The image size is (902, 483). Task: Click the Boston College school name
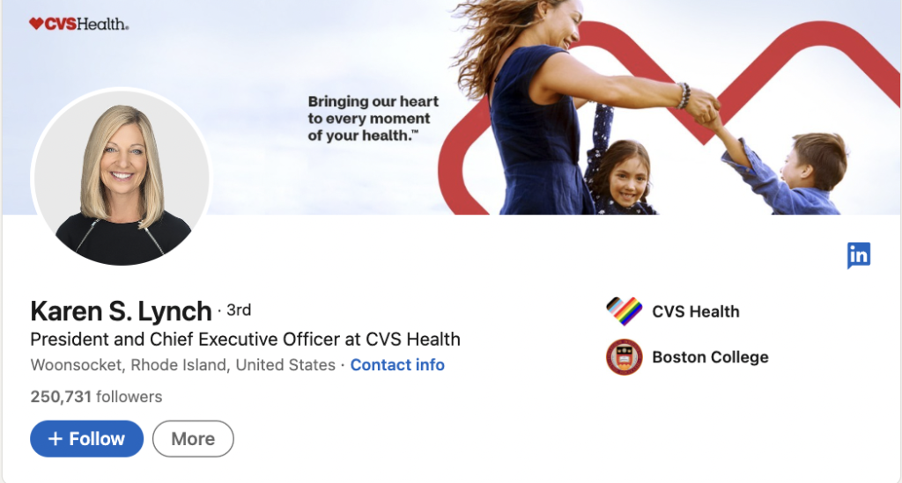pos(711,357)
